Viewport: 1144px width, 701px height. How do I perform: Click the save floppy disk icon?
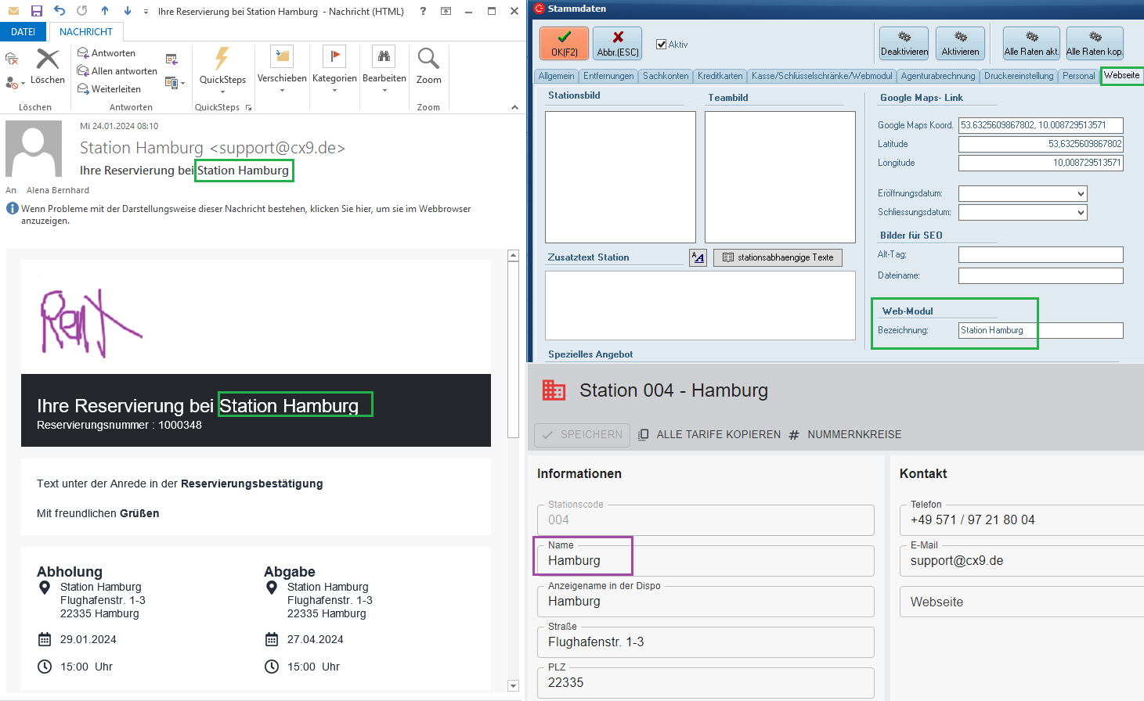click(37, 11)
